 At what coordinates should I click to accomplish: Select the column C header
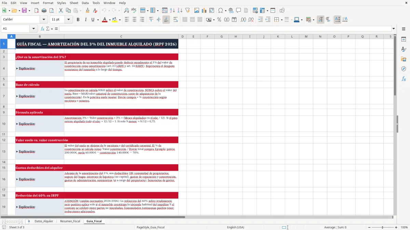click(121, 36)
